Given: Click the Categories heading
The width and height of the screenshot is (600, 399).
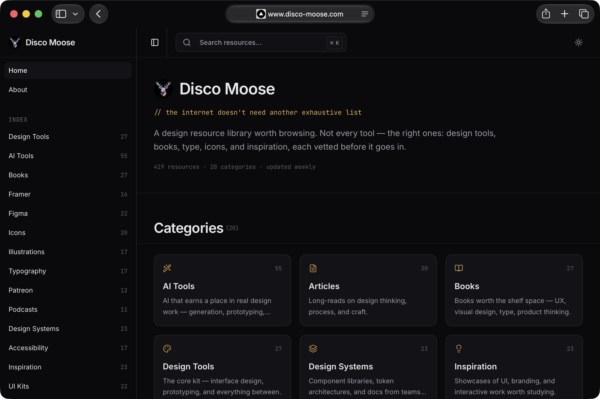Looking at the screenshot, I should click(x=189, y=228).
